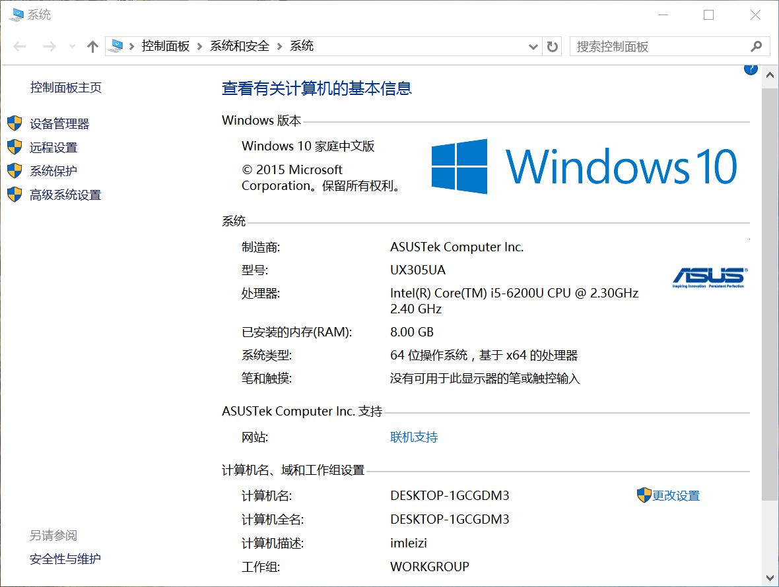Click shield icon beside 远程设置
The height and width of the screenshot is (587, 779).
[x=15, y=147]
